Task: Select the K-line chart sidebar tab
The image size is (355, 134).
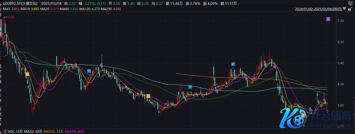Action: (1, 28)
